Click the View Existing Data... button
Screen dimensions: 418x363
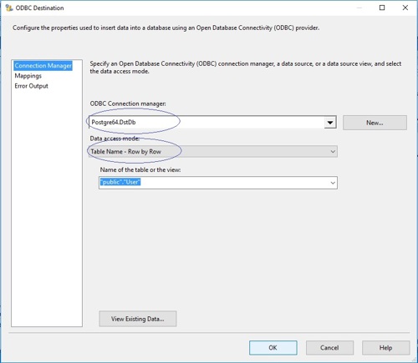[138, 319]
